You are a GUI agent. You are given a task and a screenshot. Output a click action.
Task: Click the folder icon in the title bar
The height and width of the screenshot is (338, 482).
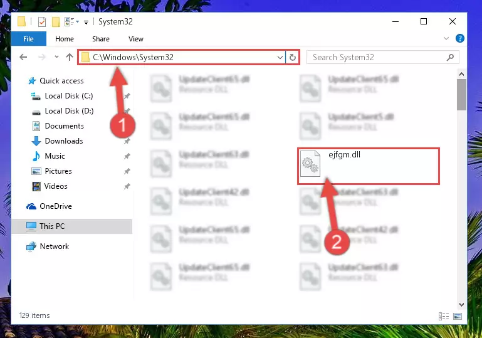[x=21, y=21]
